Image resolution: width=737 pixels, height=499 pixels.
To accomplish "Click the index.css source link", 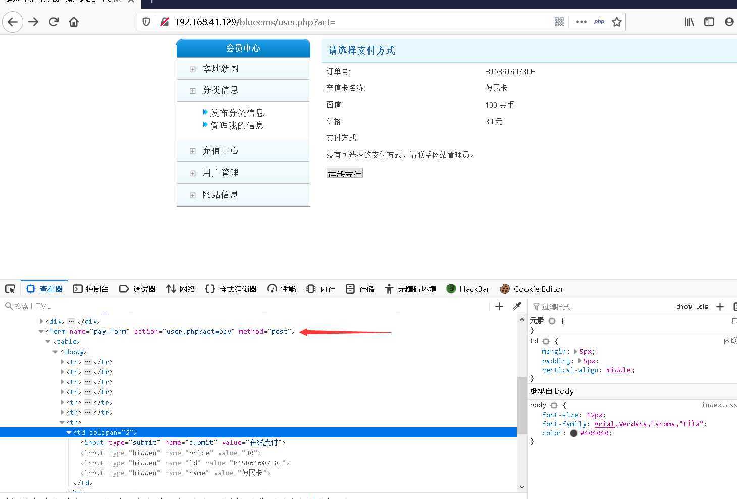I will 719,405.
